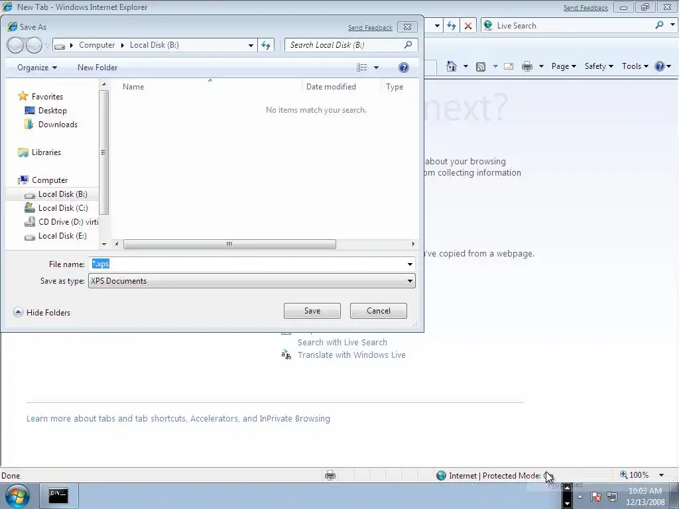
Task: Click the IE Refresh button
Action: click(x=452, y=26)
